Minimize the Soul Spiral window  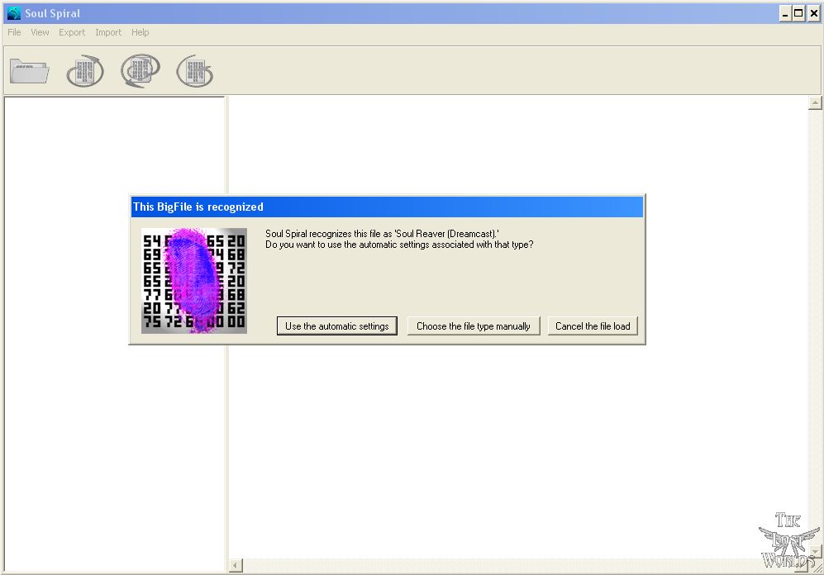785,14
